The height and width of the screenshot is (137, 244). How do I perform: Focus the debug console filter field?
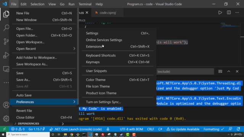point(185,72)
